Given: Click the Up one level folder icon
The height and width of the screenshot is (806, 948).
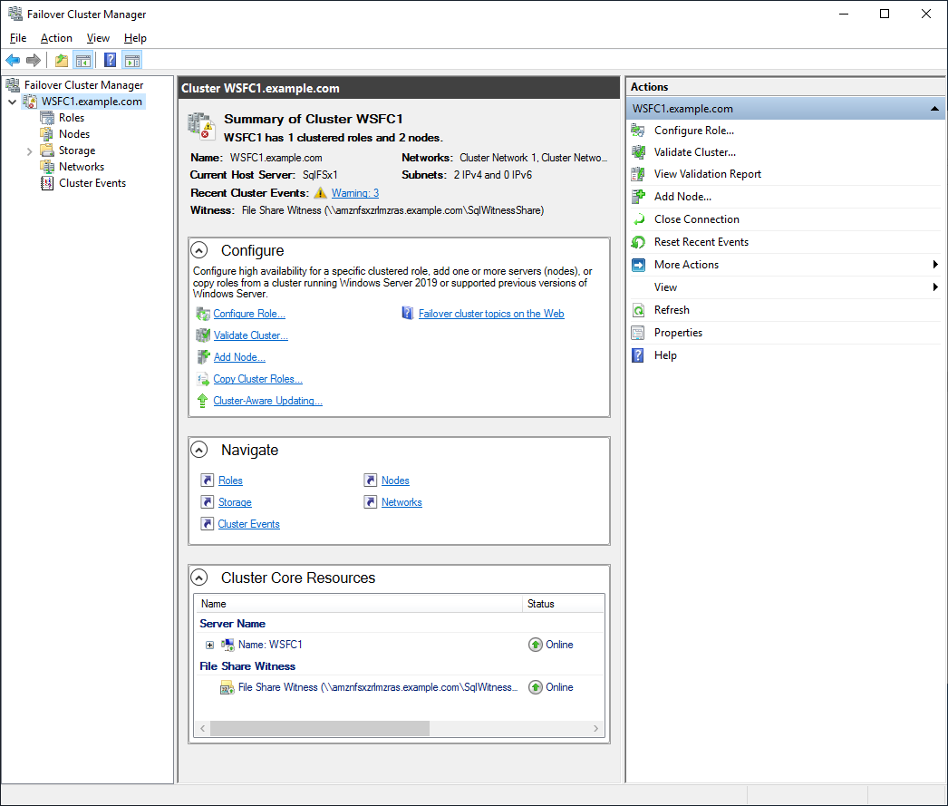Looking at the screenshot, I should click(61, 61).
